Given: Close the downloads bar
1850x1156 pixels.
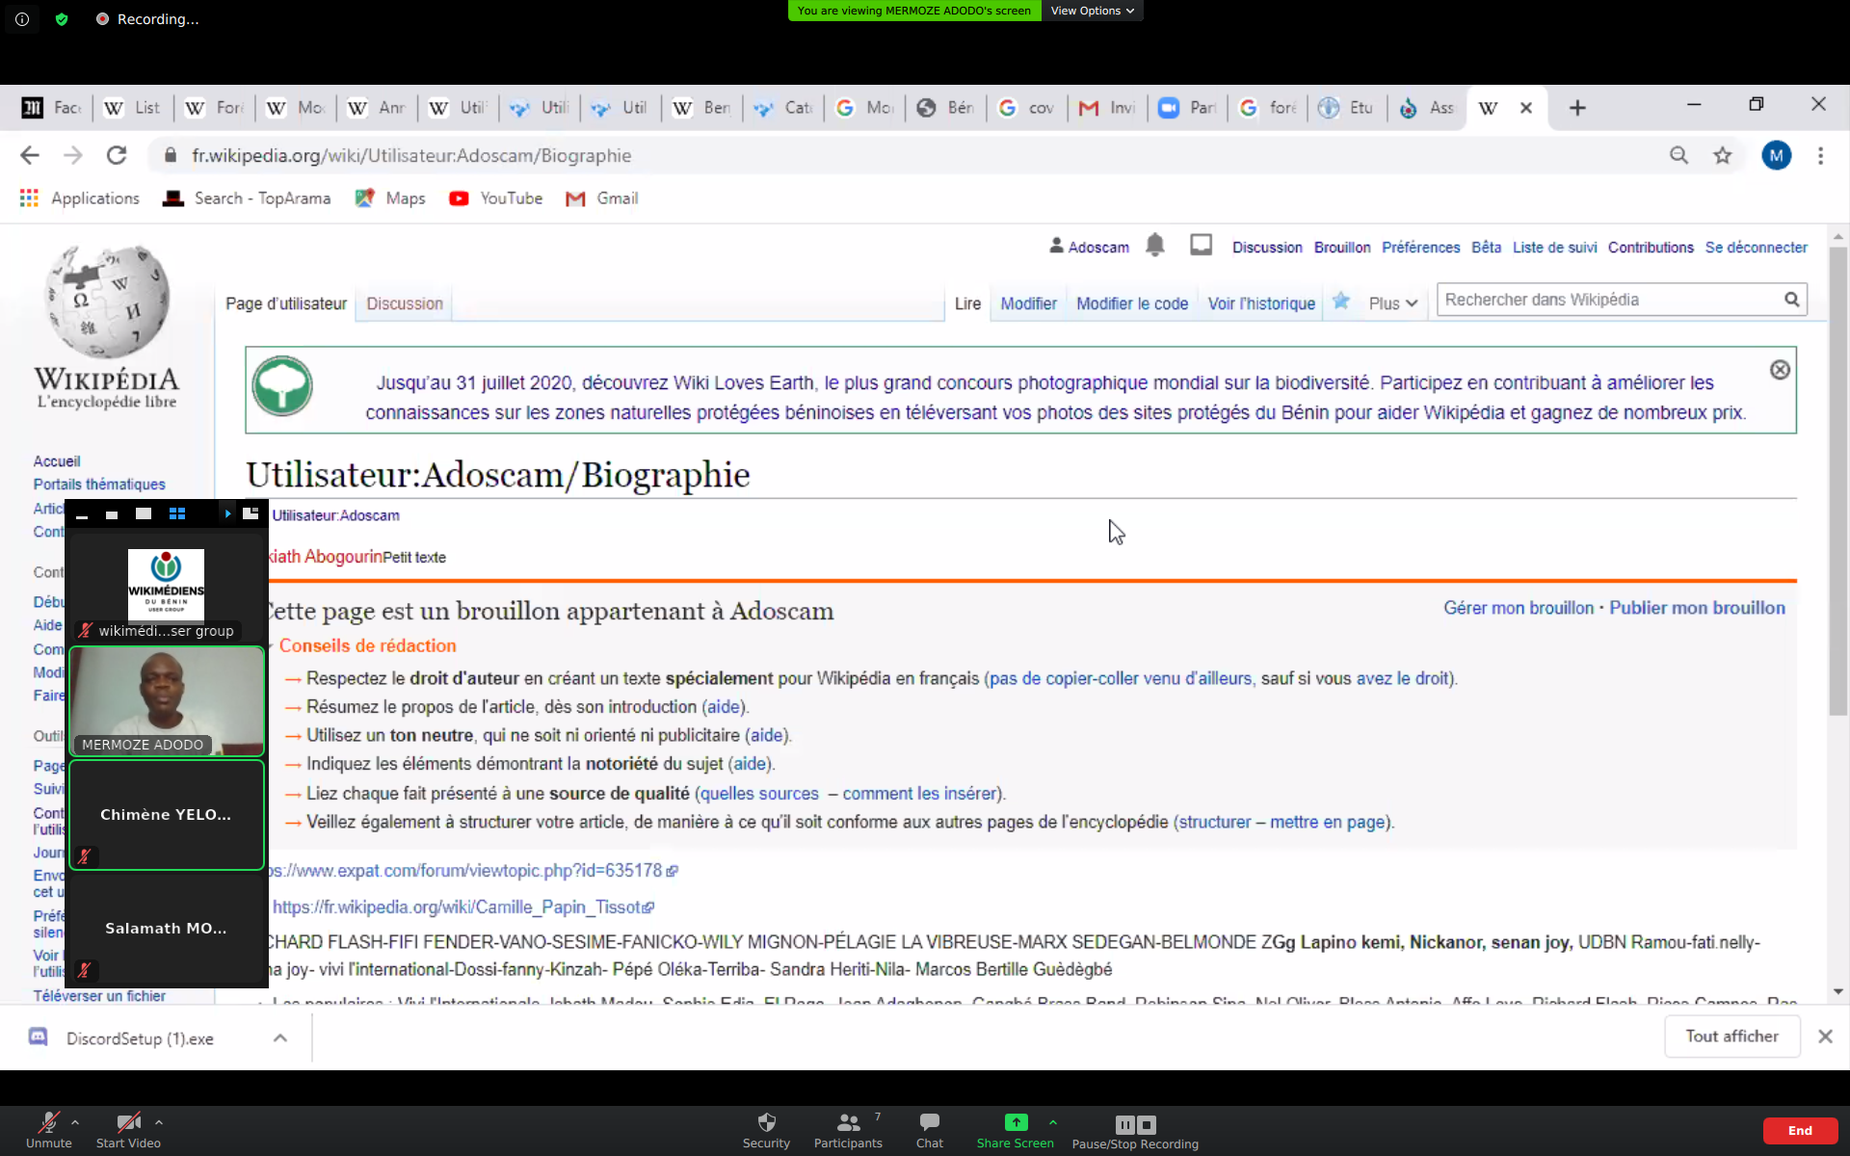Looking at the screenshot, I should 1825,1037.
